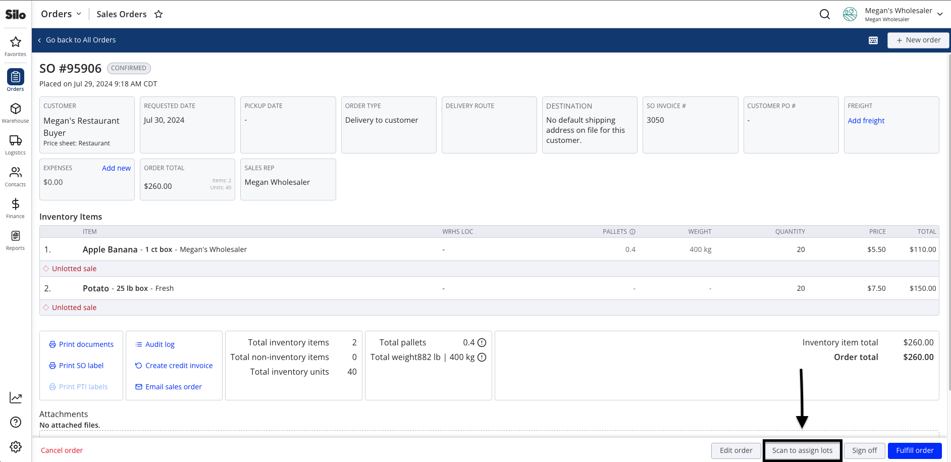Click the Requested Date card Jul 30, 2024
951x462 pixels.
[187, 125]
